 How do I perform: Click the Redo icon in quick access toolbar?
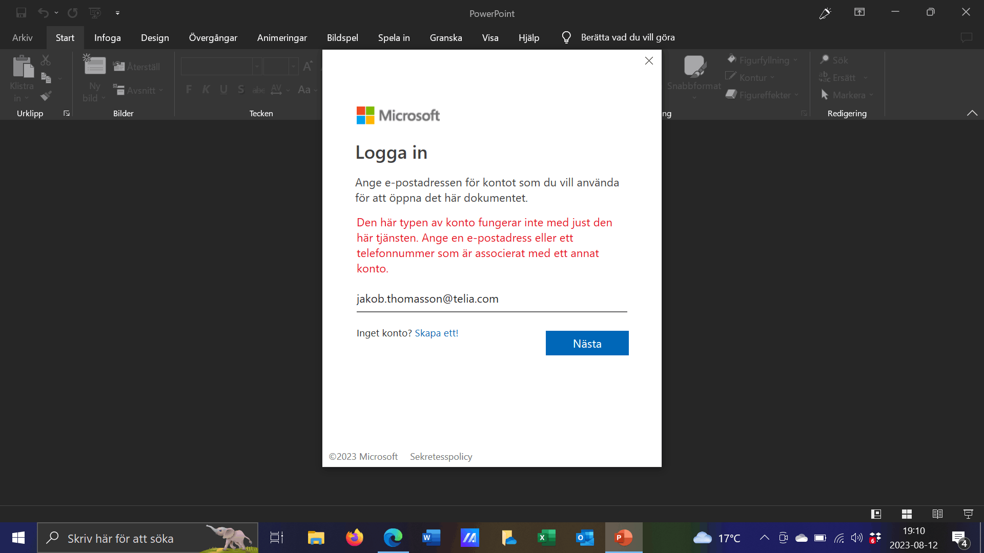(73, 13)
